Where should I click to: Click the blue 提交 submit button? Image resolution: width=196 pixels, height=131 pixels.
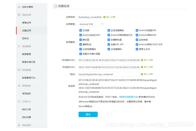88,114
